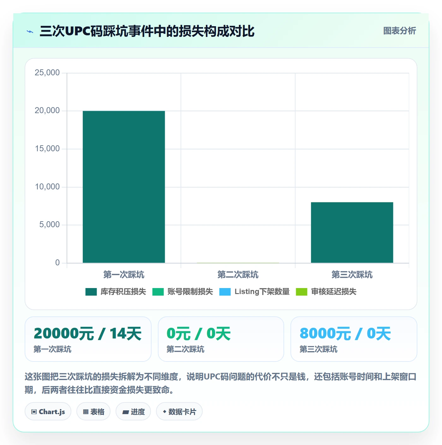Click the 第三次踩坑 x-axis label
The height and width of the screenshot is (445, 442).
point(352,275)
